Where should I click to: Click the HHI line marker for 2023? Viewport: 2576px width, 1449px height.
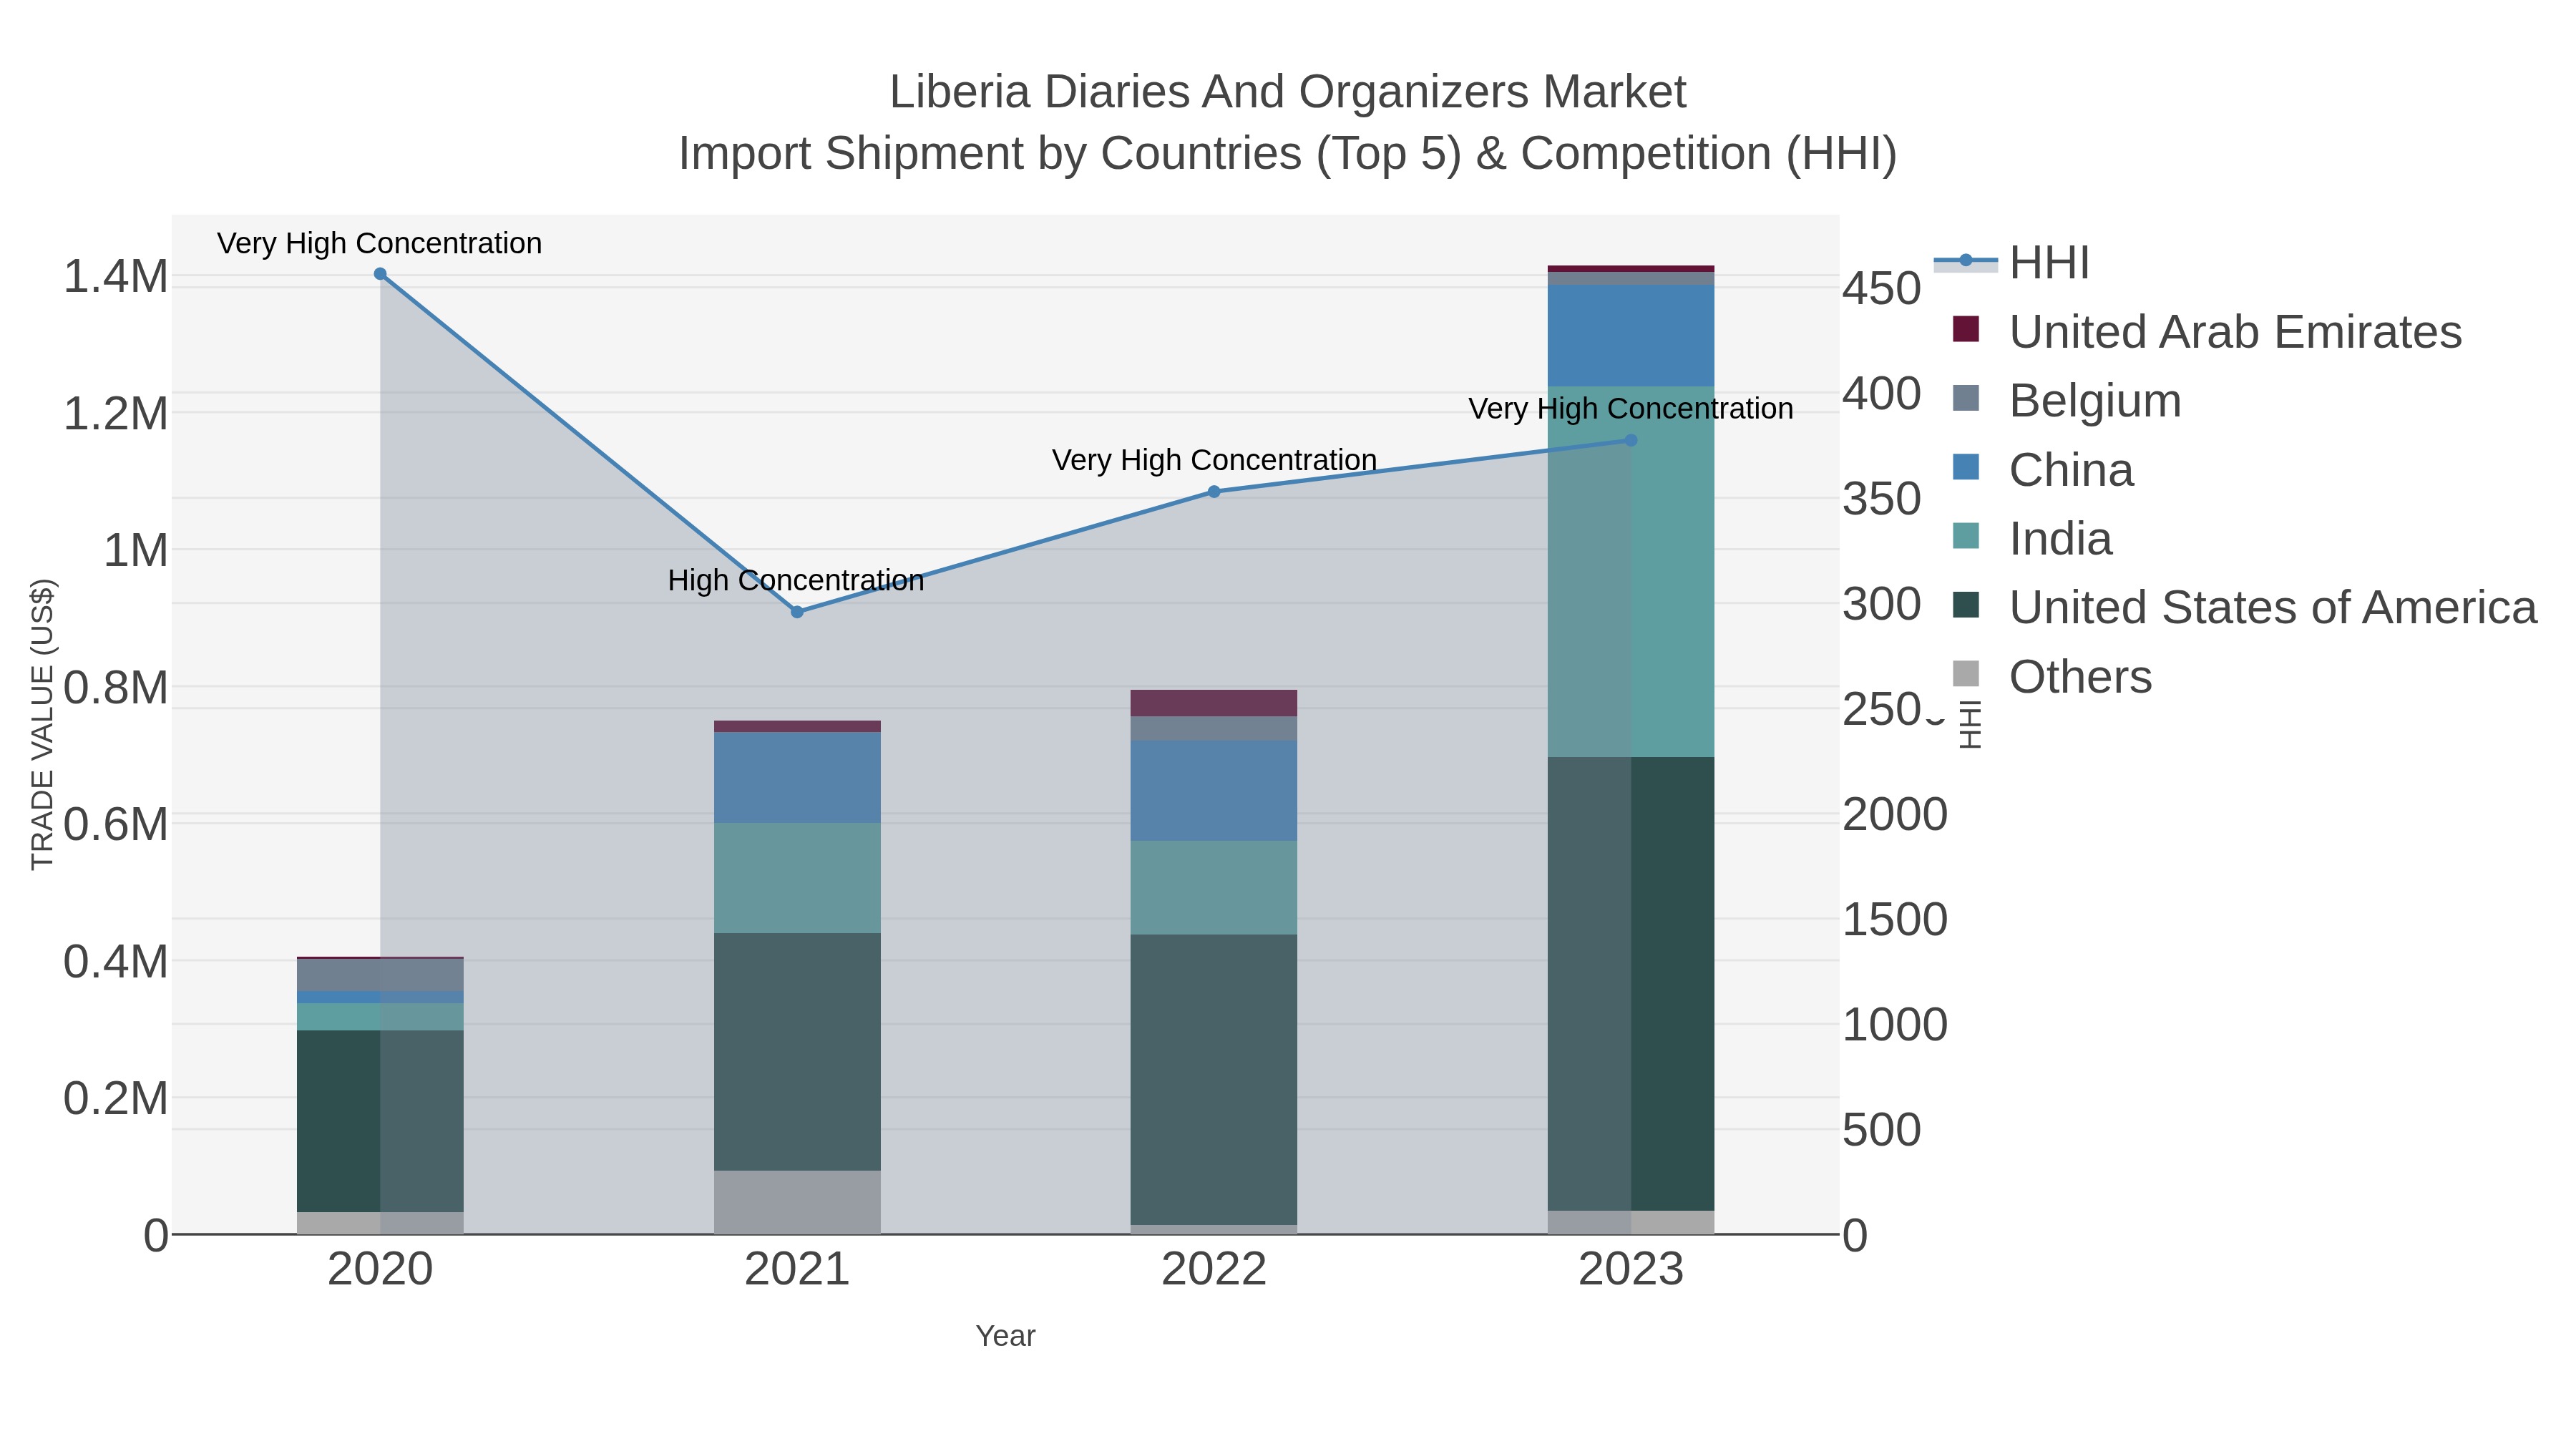coord(1631,440)
